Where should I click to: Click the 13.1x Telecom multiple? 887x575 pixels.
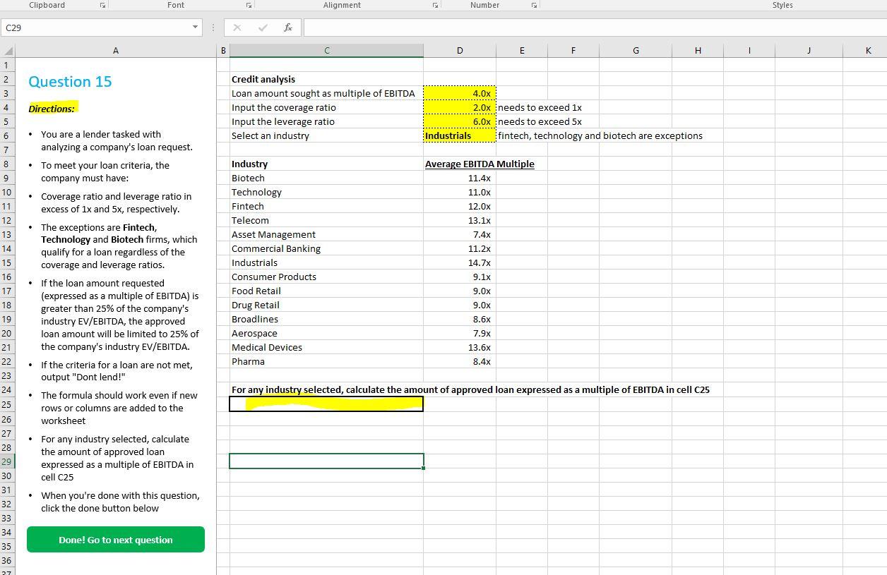pyautogui.click(x=479, y=220)
